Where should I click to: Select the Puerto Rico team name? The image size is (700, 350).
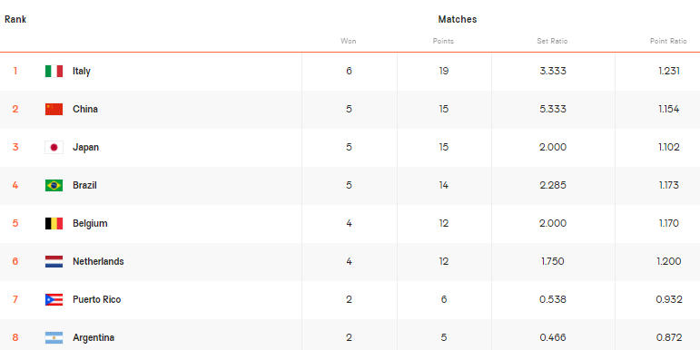pyautogui.click(x=97, y=299)
